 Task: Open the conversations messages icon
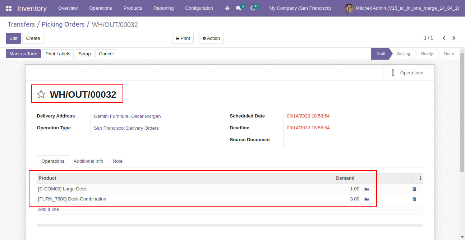point(238,8)
